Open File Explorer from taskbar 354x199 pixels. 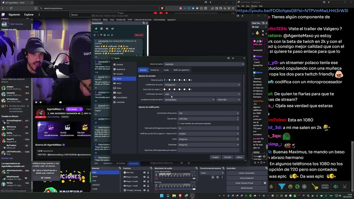click(174, 196)
